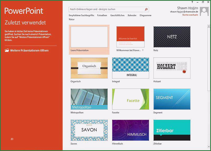Click Weitere Präsentationen öffnen link
The height and width of the screenshot is (151, 211).
(x=29, y=50)
